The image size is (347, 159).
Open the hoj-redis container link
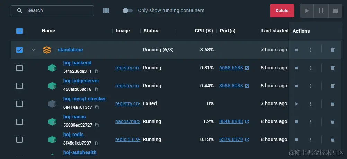[73, 135]
